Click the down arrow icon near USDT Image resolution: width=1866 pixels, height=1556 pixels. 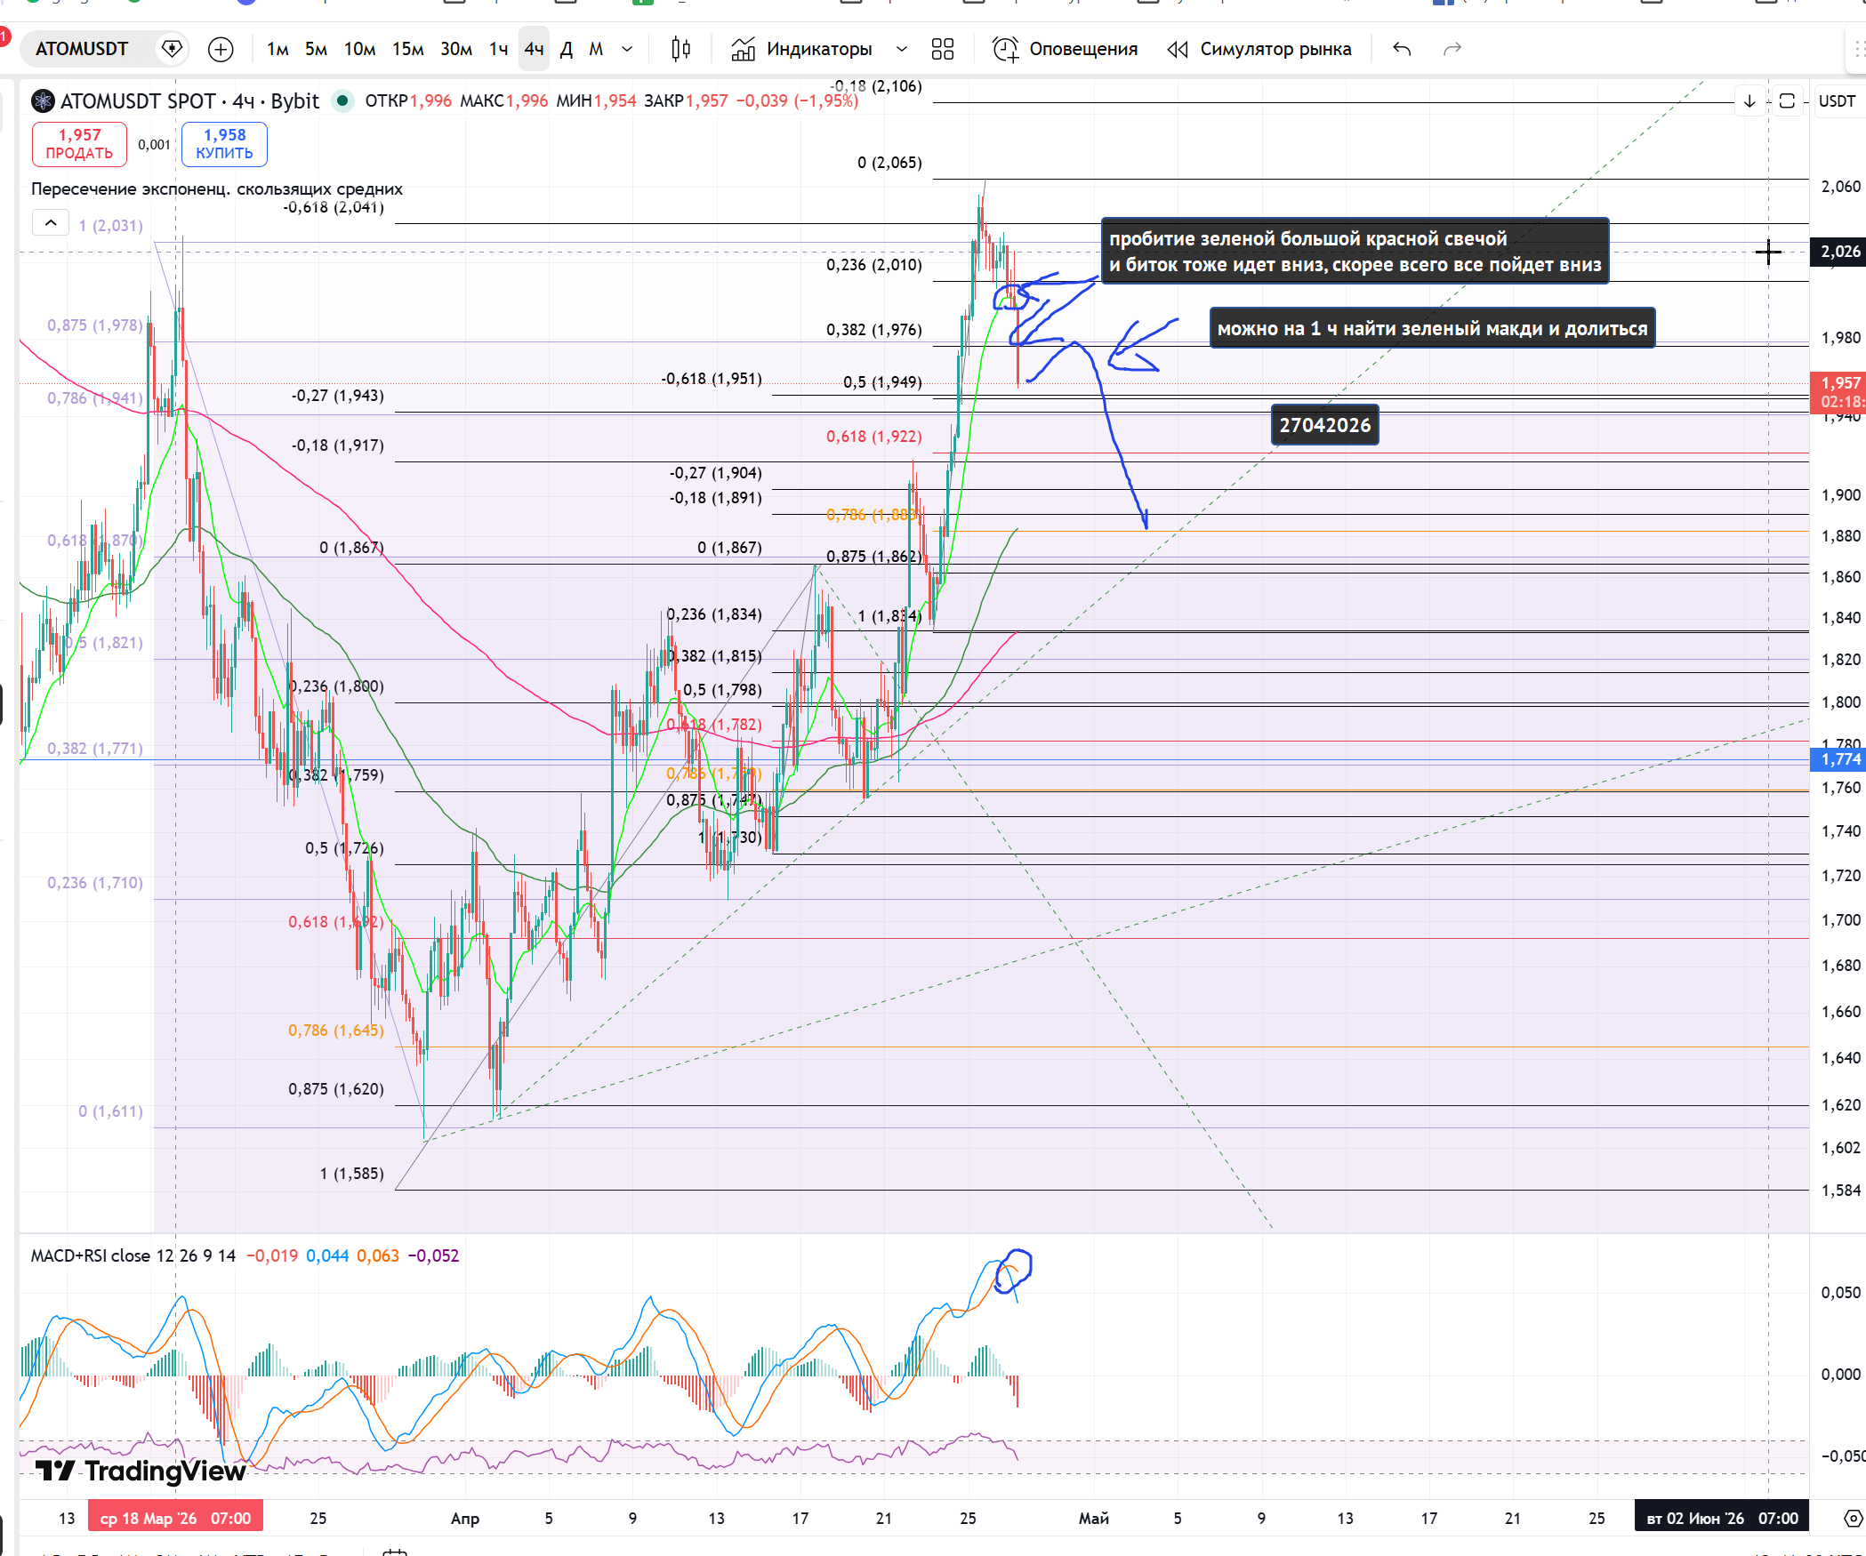point(1749,101)
